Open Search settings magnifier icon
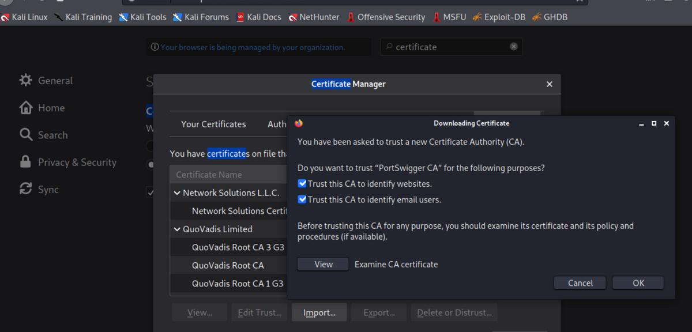Screen dimensions: 692x332 (26, 135)
